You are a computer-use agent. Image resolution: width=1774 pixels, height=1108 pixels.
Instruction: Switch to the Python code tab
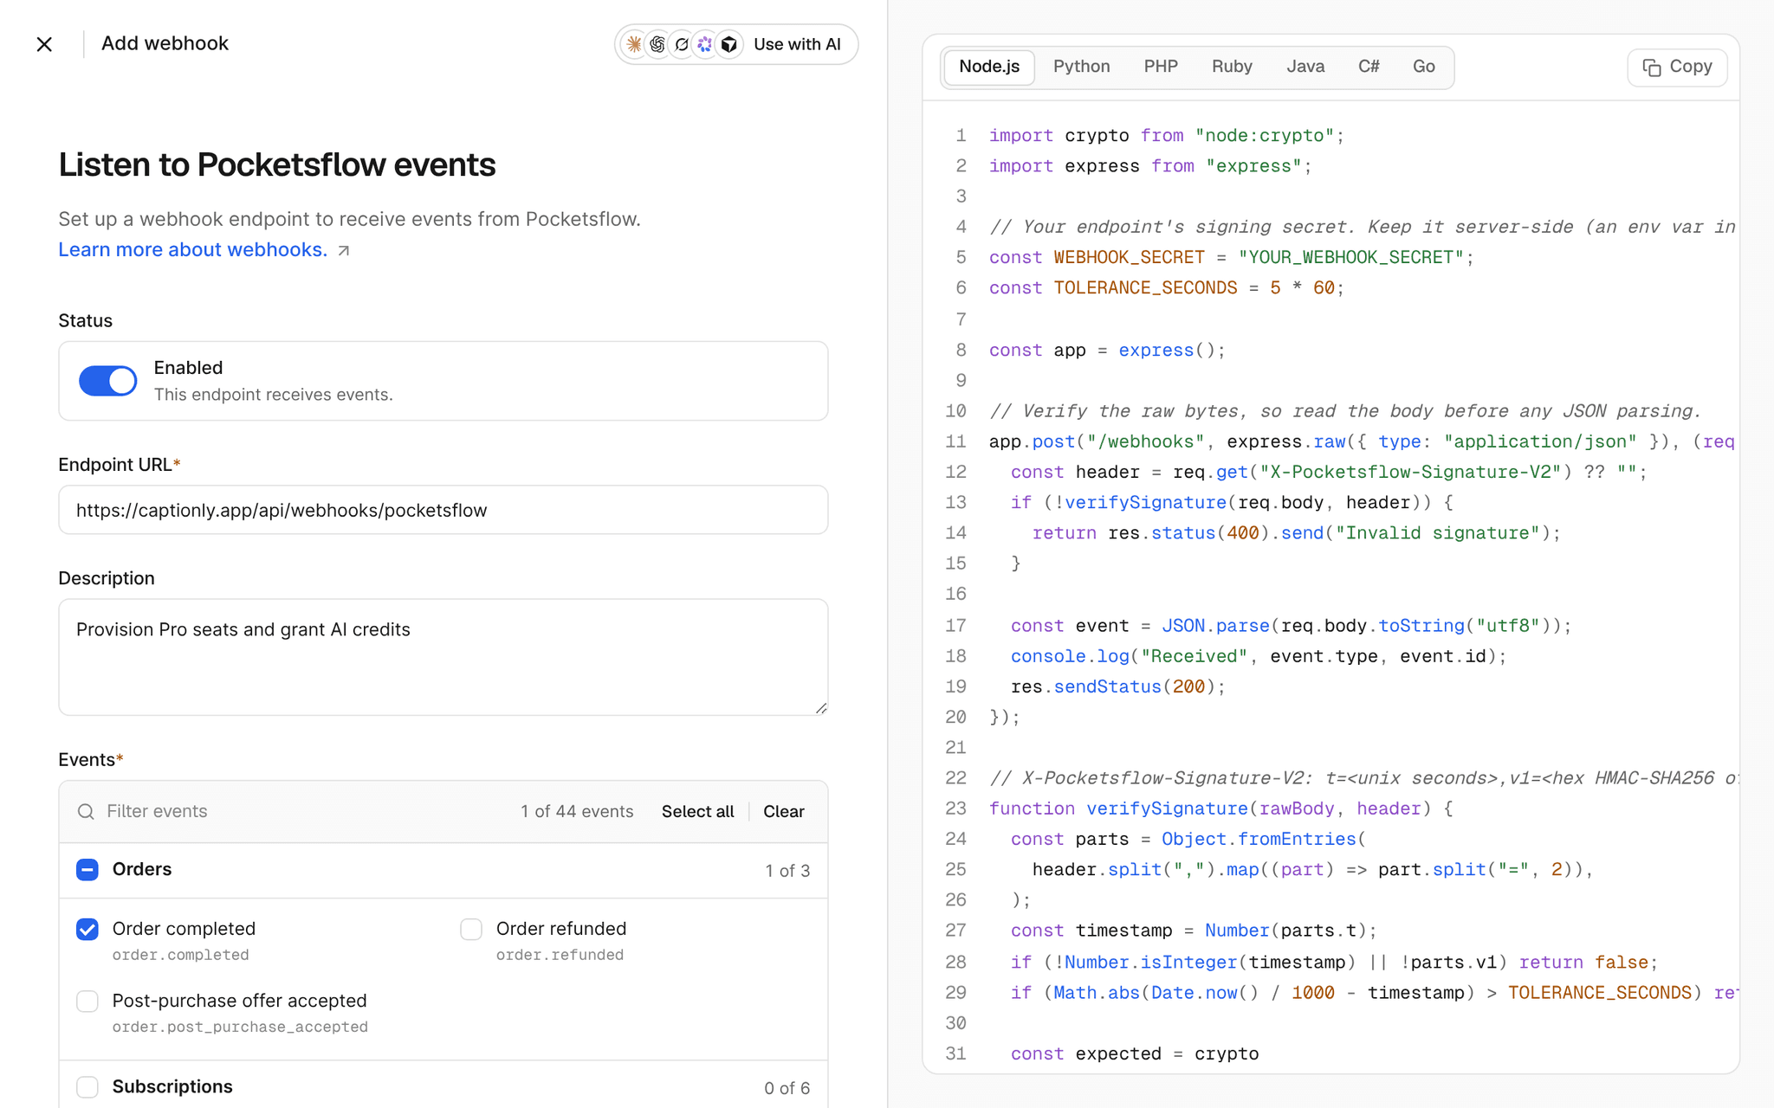click(1081, 67)
